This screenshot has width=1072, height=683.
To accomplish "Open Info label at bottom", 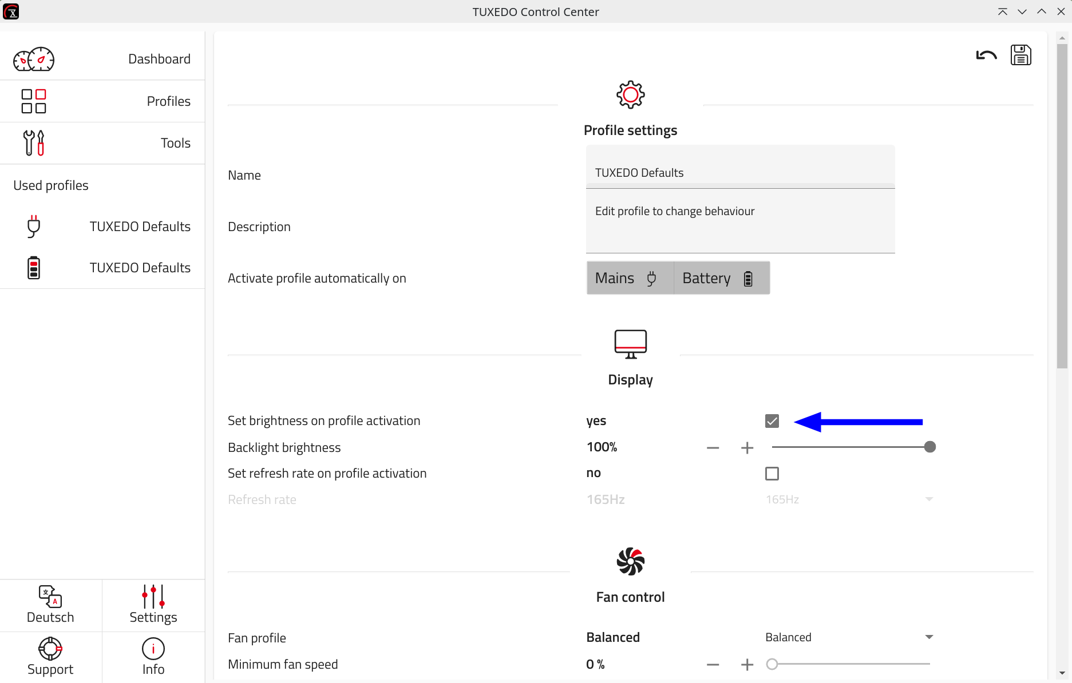I will coord(153,669).
